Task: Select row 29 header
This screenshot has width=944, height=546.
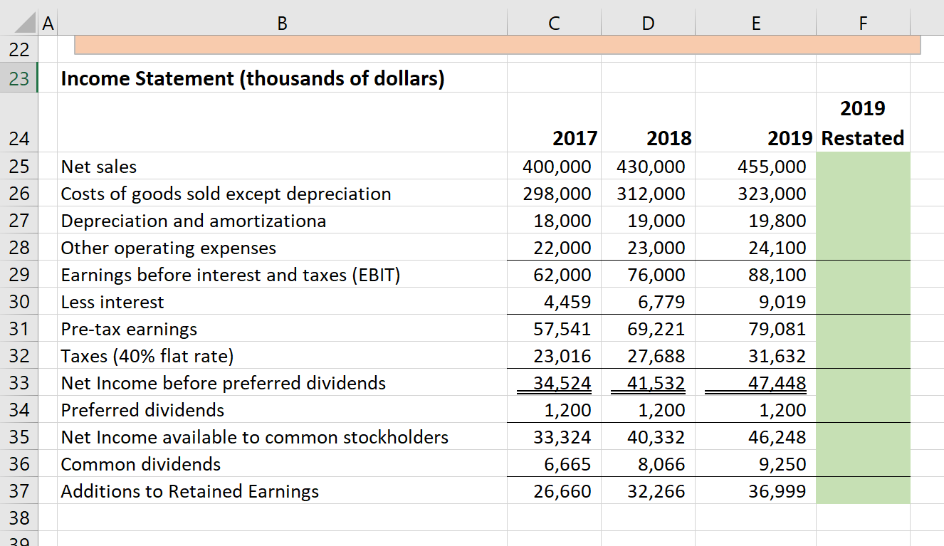Action: click(19, 274)
